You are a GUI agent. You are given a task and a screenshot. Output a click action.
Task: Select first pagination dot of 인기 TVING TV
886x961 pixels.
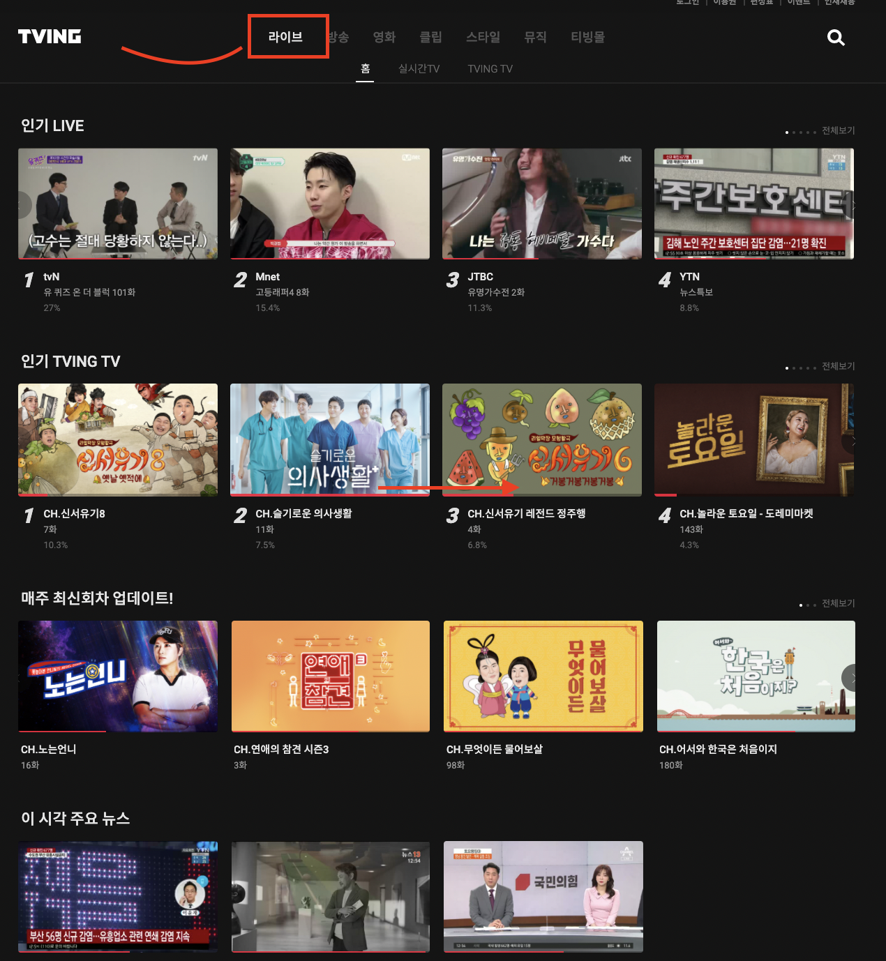point(787,368)
